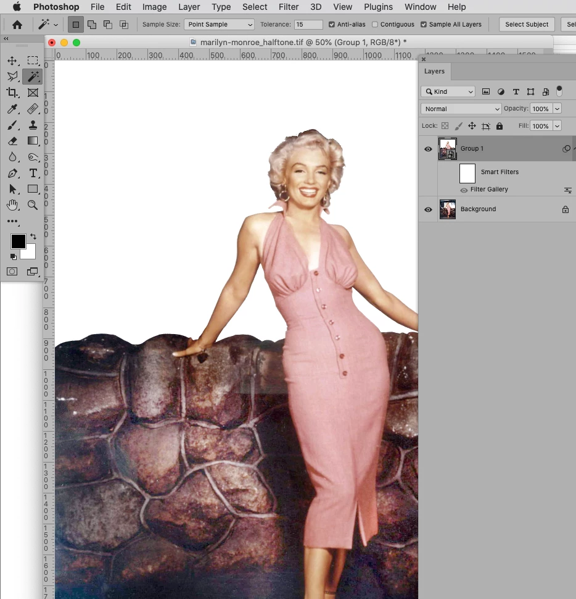Select the Type tool
The height and width of the screenshot is (599, 576).
click(x=33, y=173)
